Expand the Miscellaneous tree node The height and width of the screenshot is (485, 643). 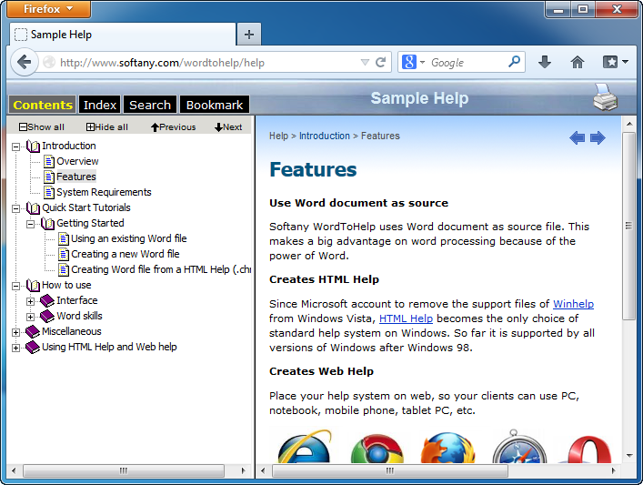click(x=15, y=332)
